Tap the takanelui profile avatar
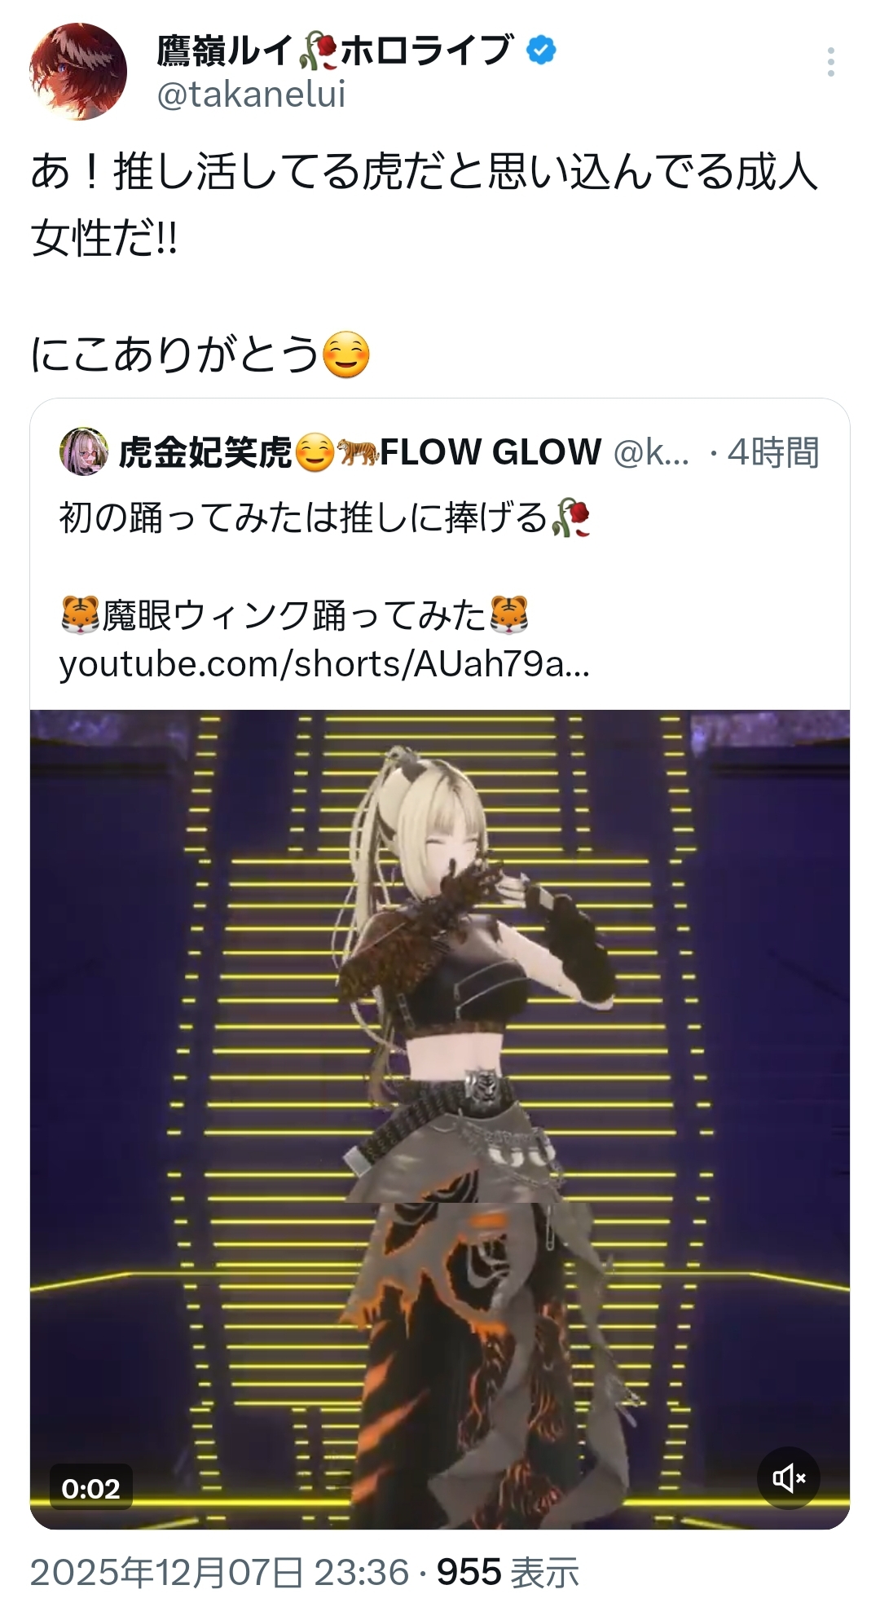Viewport: 880px width, 1607px height. (78, 72)
